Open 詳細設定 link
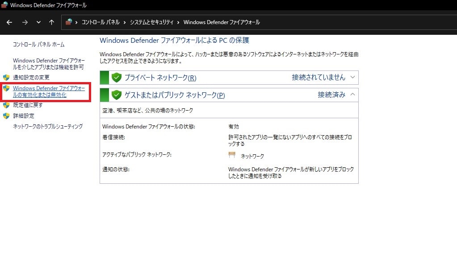The height and width of the screenshot is (277, 457). [24, 116]
